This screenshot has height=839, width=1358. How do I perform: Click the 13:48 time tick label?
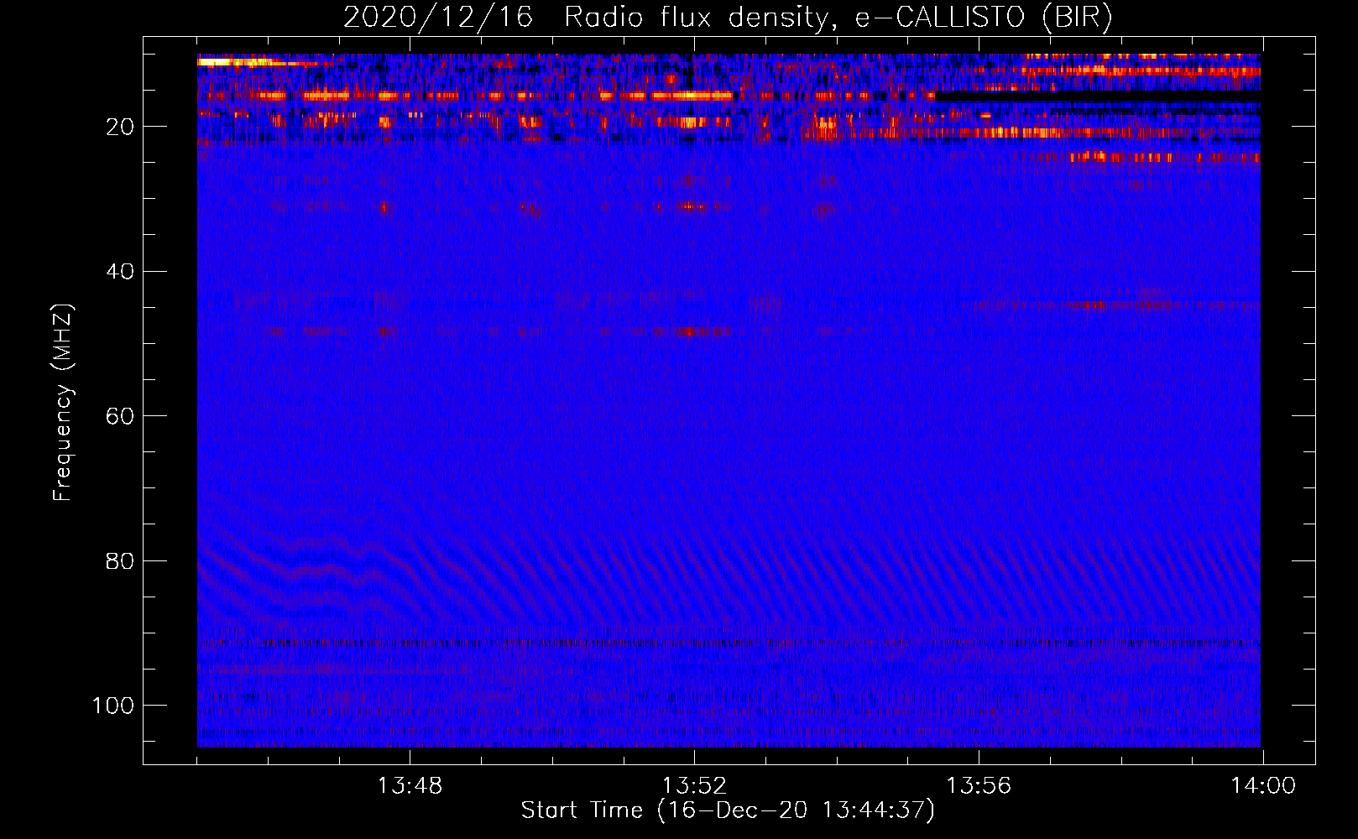410,786
